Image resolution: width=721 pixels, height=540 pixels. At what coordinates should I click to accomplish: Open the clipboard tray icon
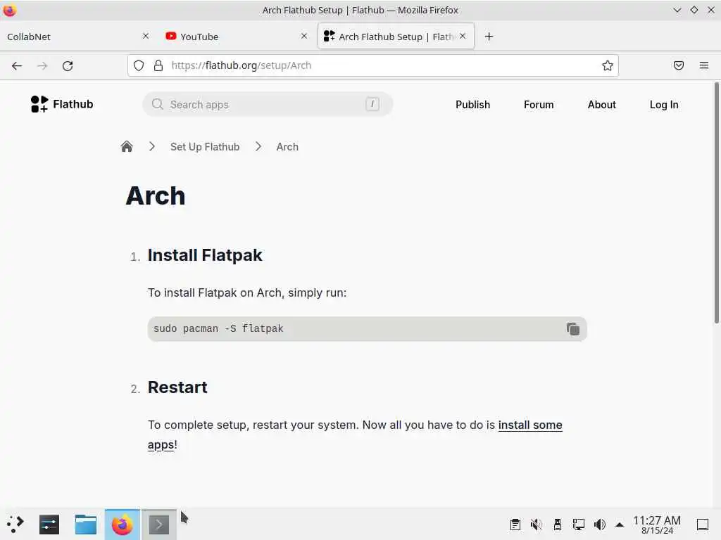click(x=515, y=525)
